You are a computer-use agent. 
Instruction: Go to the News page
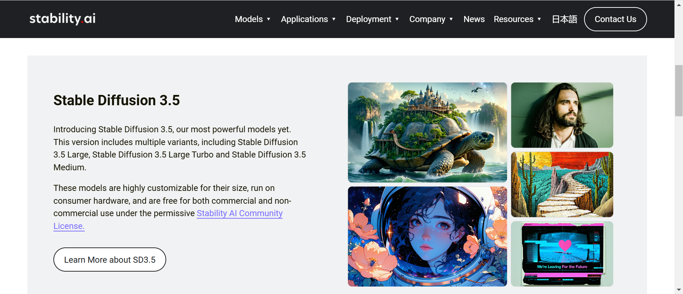[x=474, y=19]
